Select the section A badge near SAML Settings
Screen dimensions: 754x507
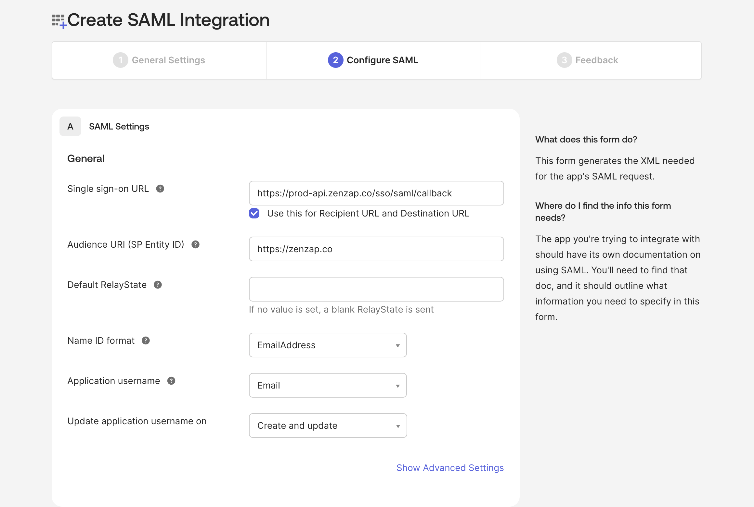[70, 126]
